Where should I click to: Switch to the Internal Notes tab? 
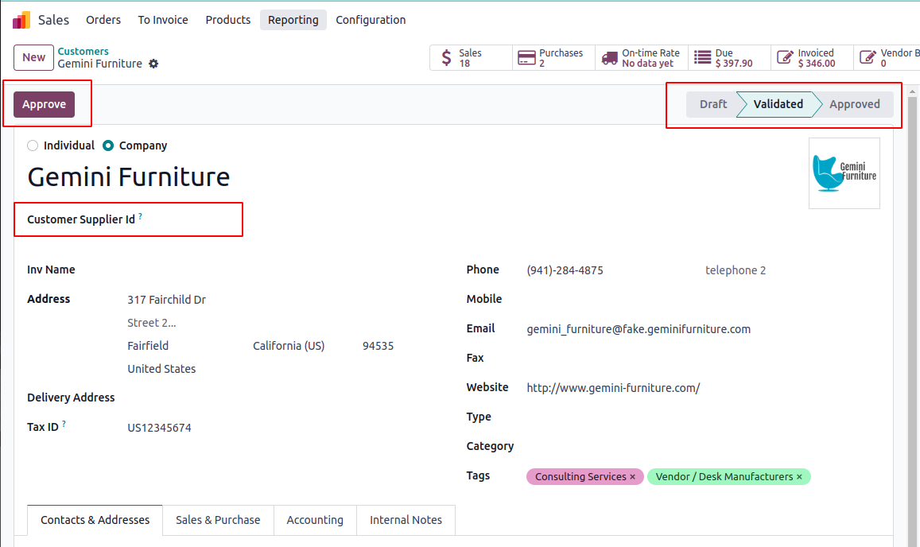pyautogui.click(x=406, y=520)
